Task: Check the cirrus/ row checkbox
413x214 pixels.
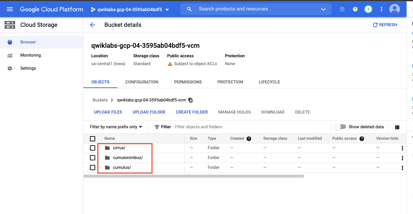Action: point(93,148)
